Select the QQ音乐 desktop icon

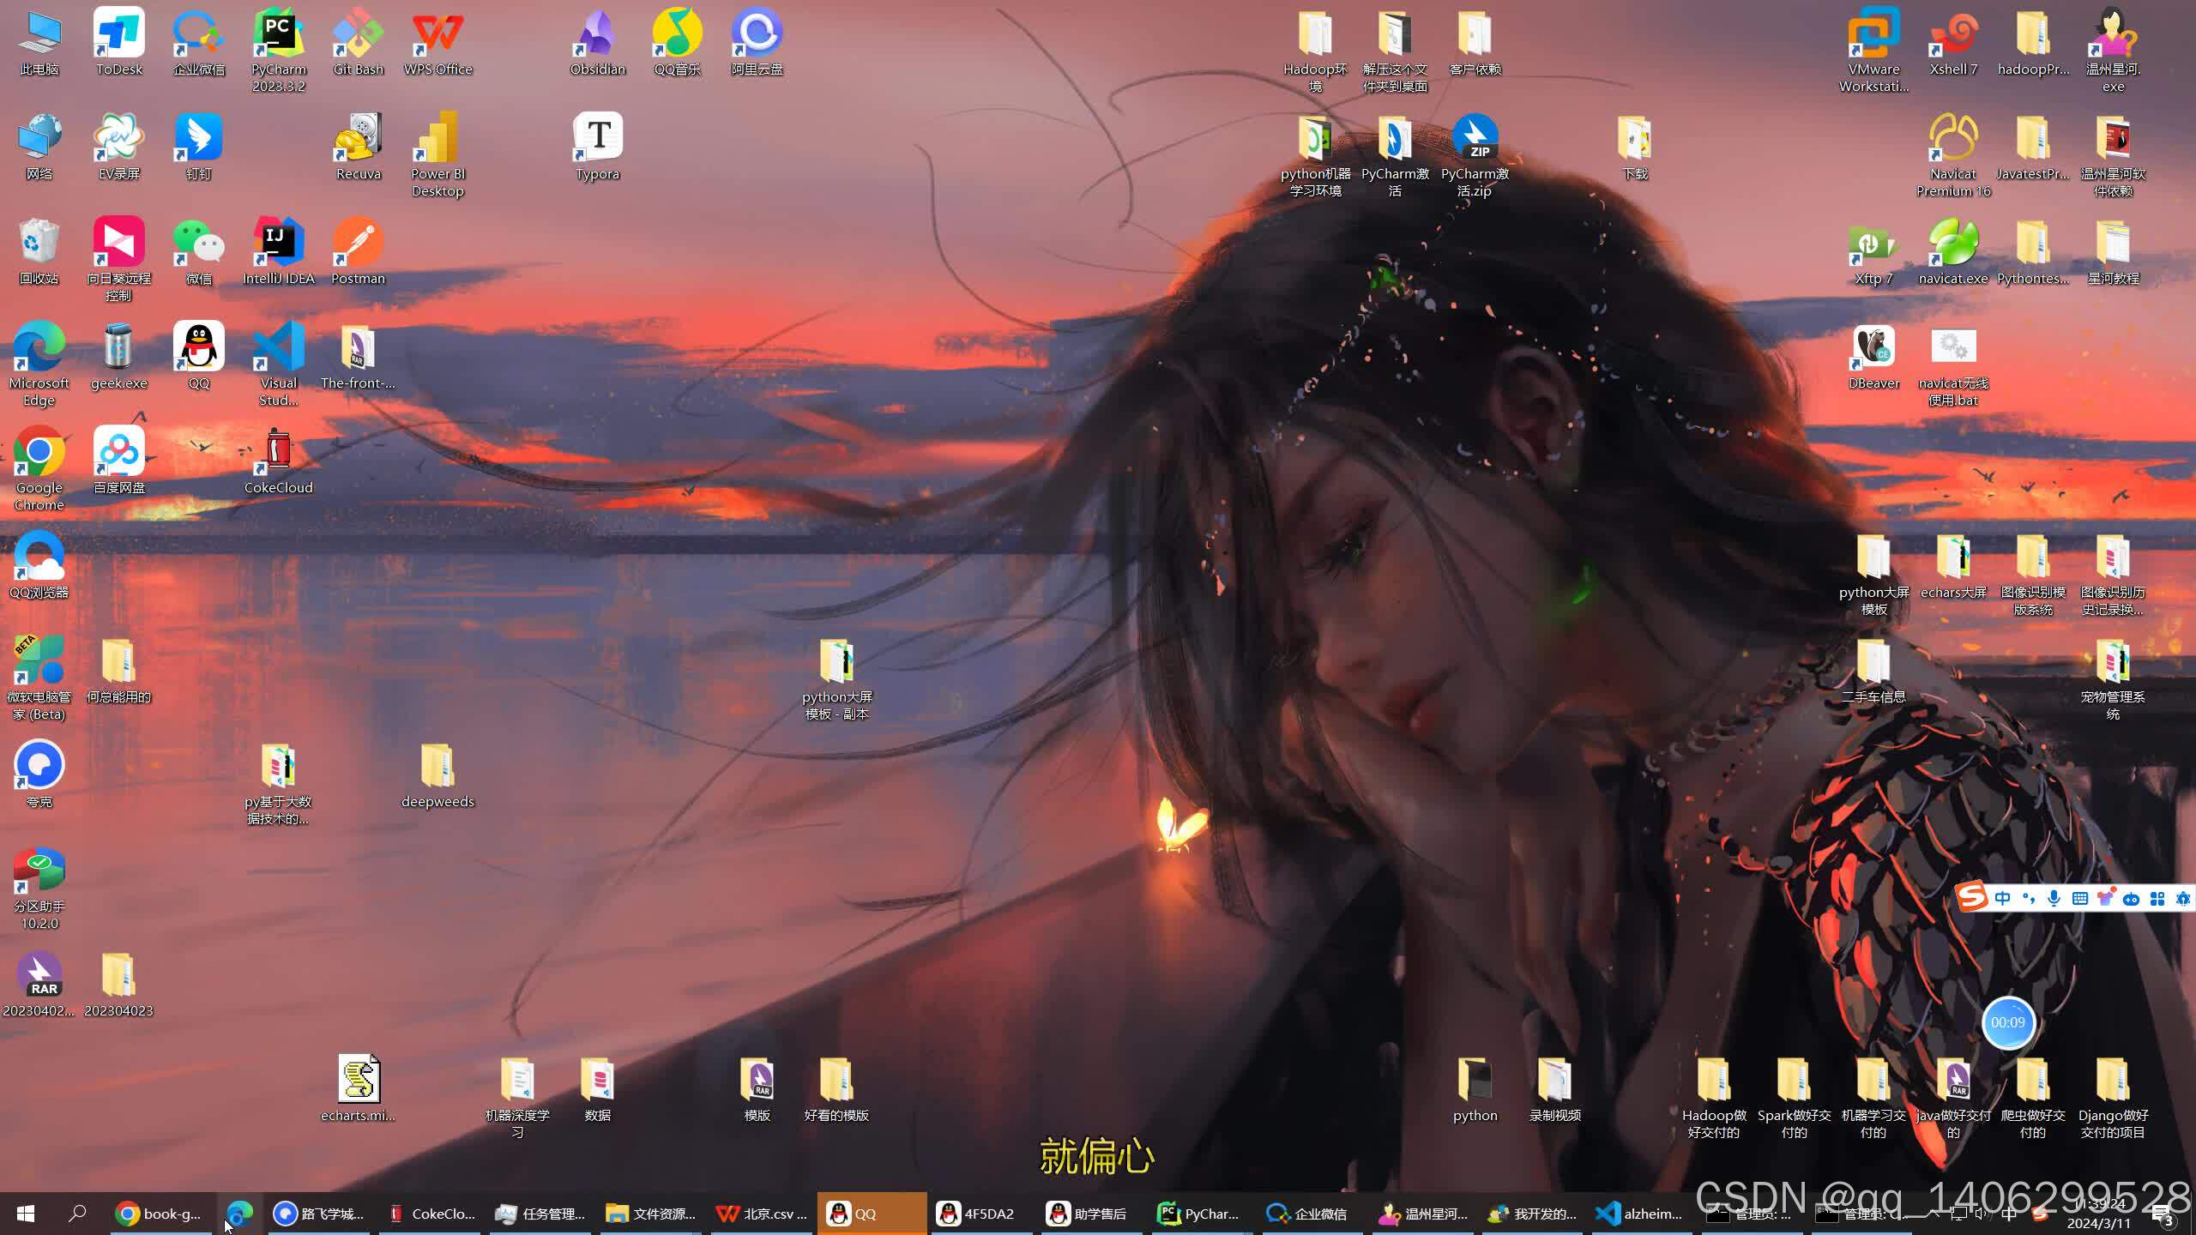678,43
